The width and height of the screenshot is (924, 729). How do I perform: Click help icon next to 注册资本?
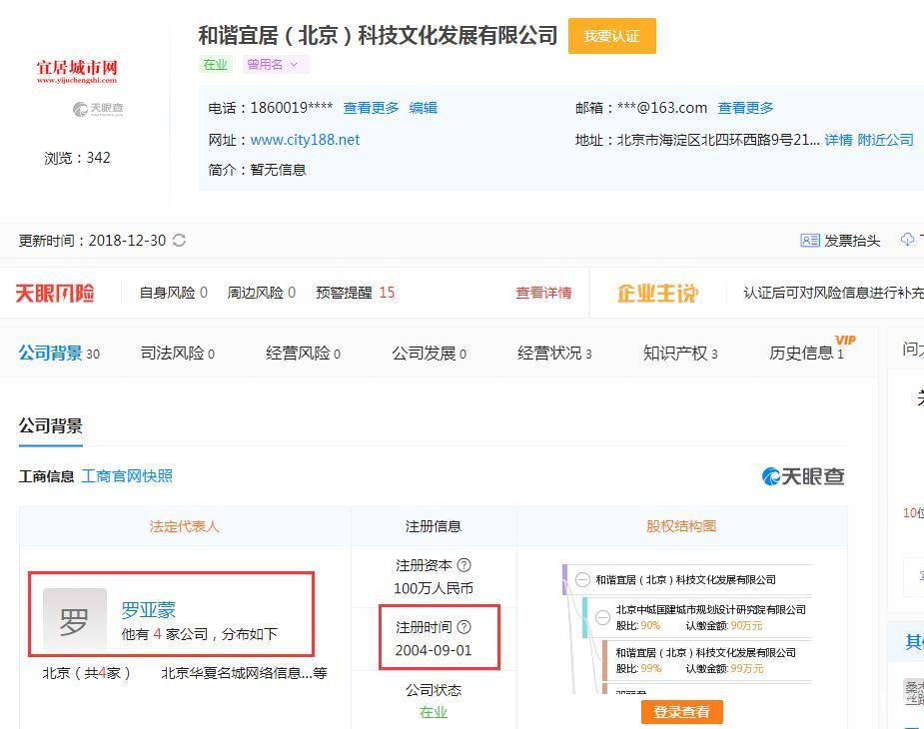pos(463,565)
